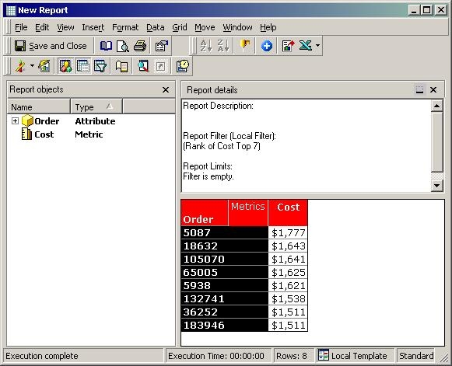Toggle the Report objects pane button
The image size is (452, 366).
click(65, 66)
